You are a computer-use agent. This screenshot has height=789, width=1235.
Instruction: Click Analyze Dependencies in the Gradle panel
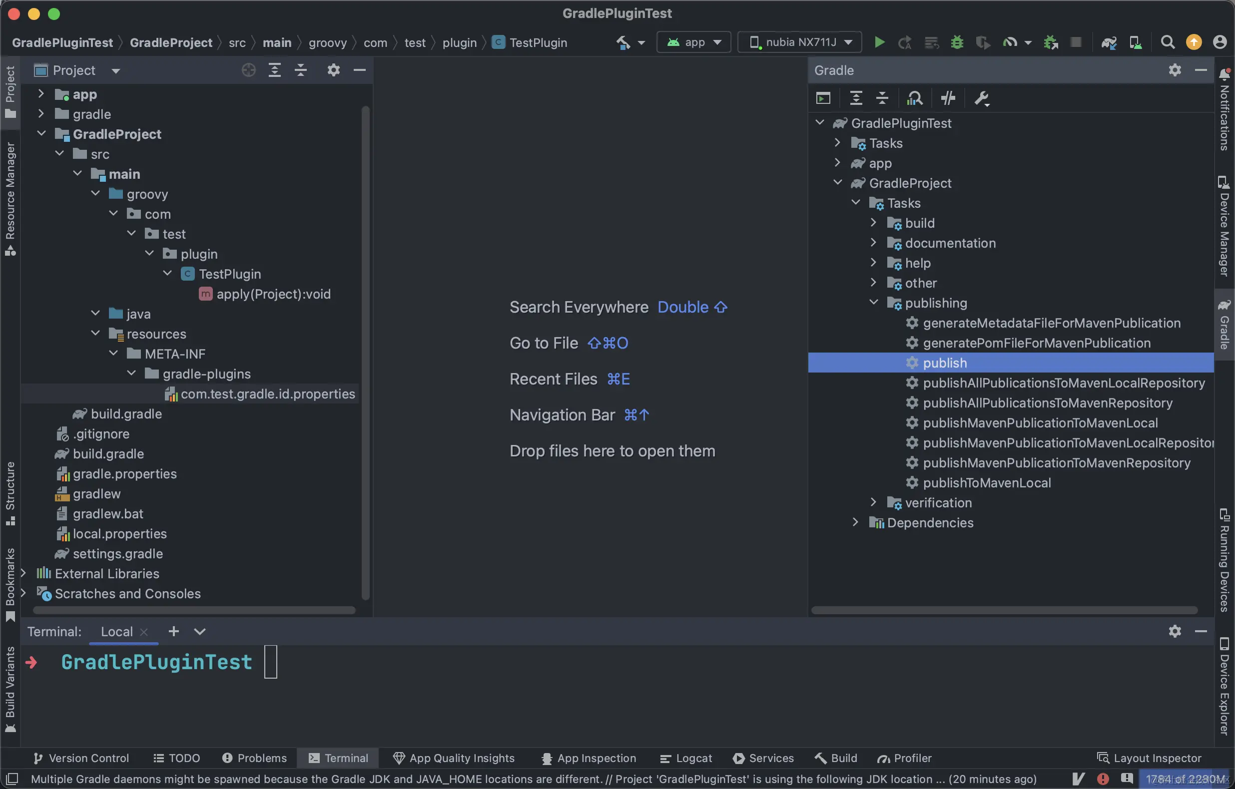[914, 98]
